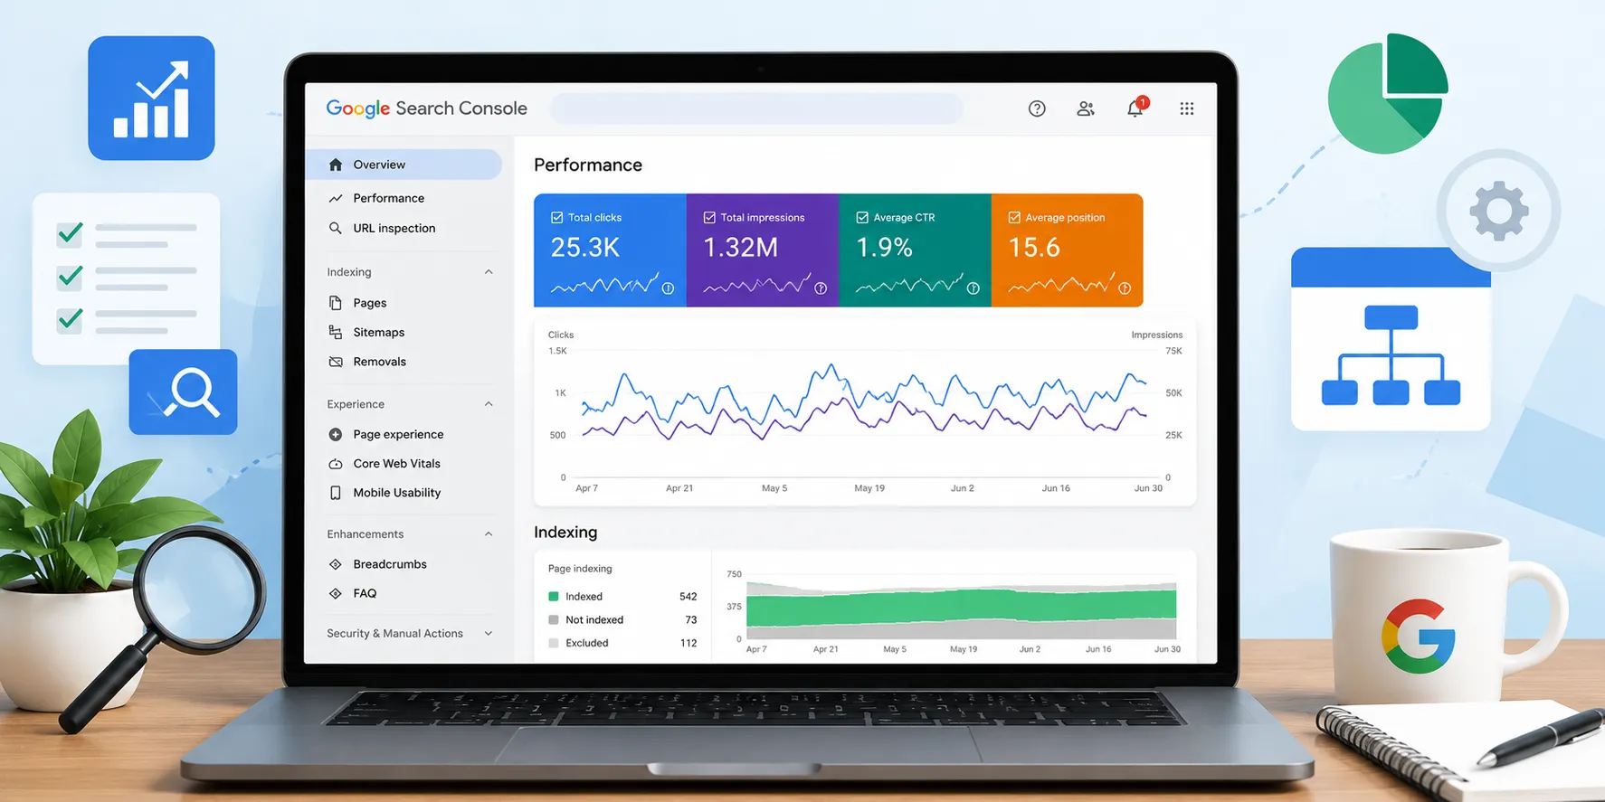1605x802 pixels.
Task: Click the "Impressions" axis title on the chart
Action: click(x=1157, y=335)
